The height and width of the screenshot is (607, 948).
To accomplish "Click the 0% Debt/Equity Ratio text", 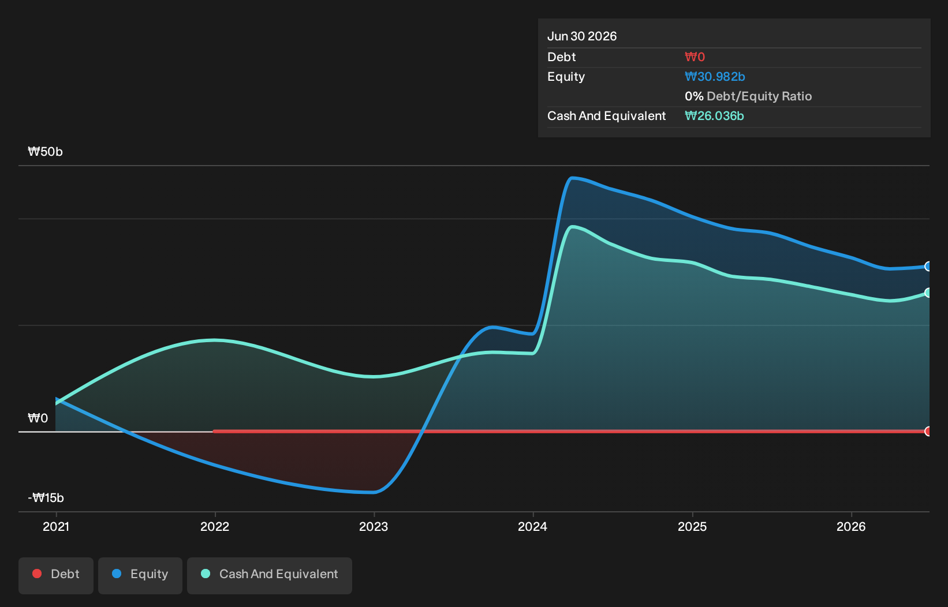I will [x=748, y=96].
